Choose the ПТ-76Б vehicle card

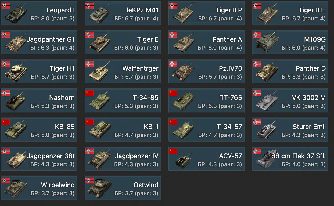(x=206, y=100)
